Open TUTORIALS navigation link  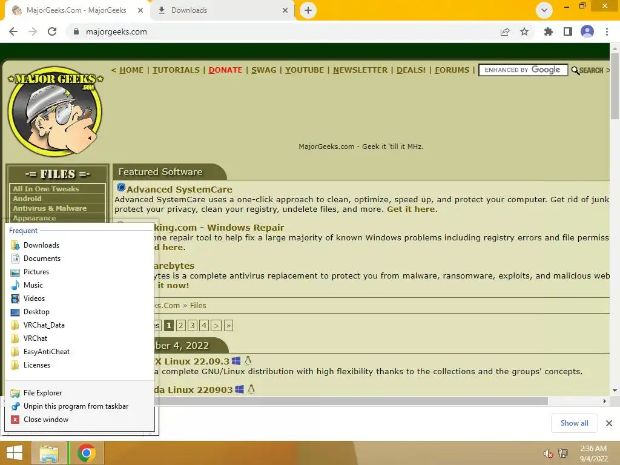click(x=176, y=70)
